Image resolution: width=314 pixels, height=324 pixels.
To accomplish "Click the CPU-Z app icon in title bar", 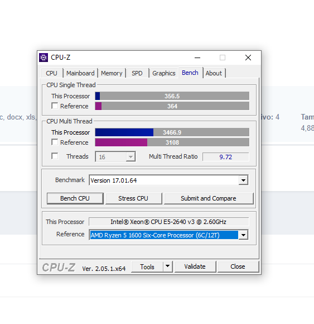I will click(x=44, y=58).
